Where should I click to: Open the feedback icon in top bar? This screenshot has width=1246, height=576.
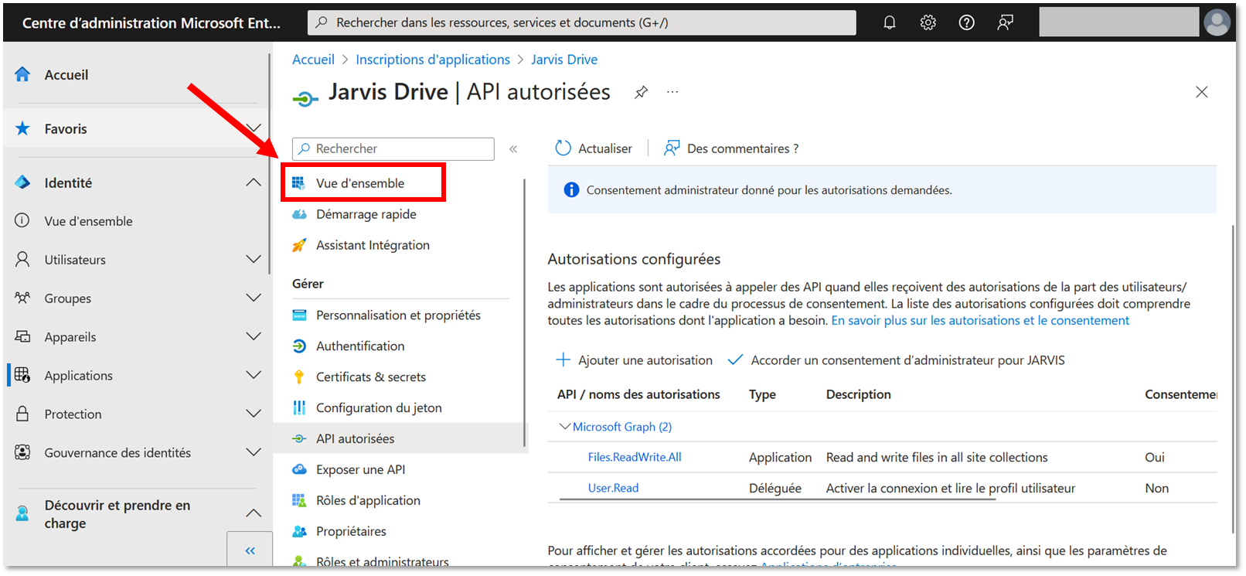point(1006,22)
